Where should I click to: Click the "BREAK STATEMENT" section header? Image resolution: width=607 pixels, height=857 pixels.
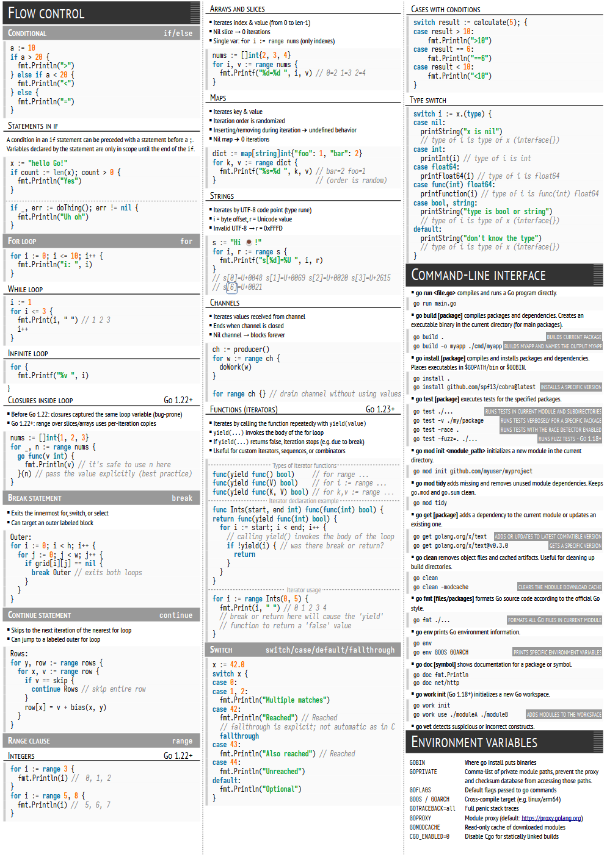101,498
